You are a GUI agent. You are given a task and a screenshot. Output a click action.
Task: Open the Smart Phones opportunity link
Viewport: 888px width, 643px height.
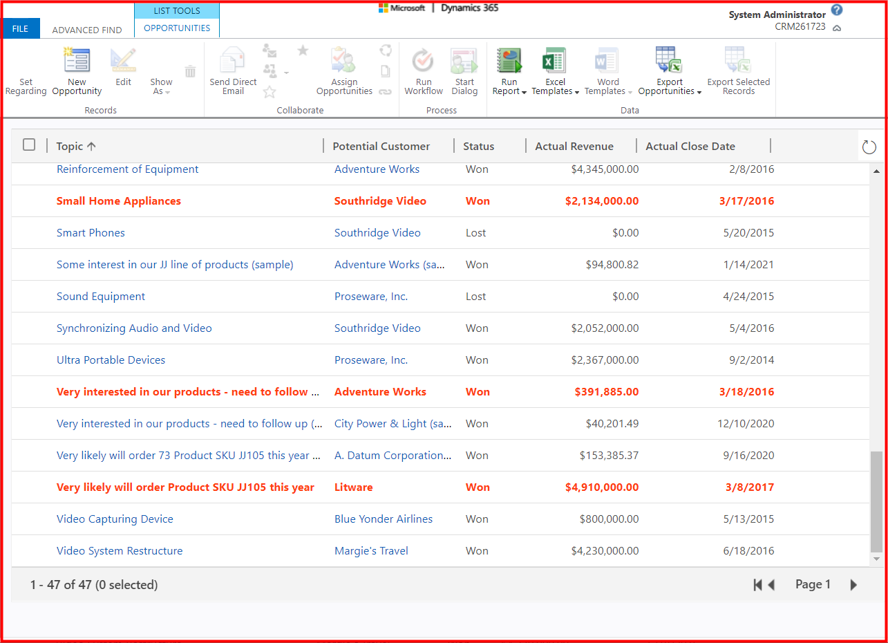click(x=91, y=232)
